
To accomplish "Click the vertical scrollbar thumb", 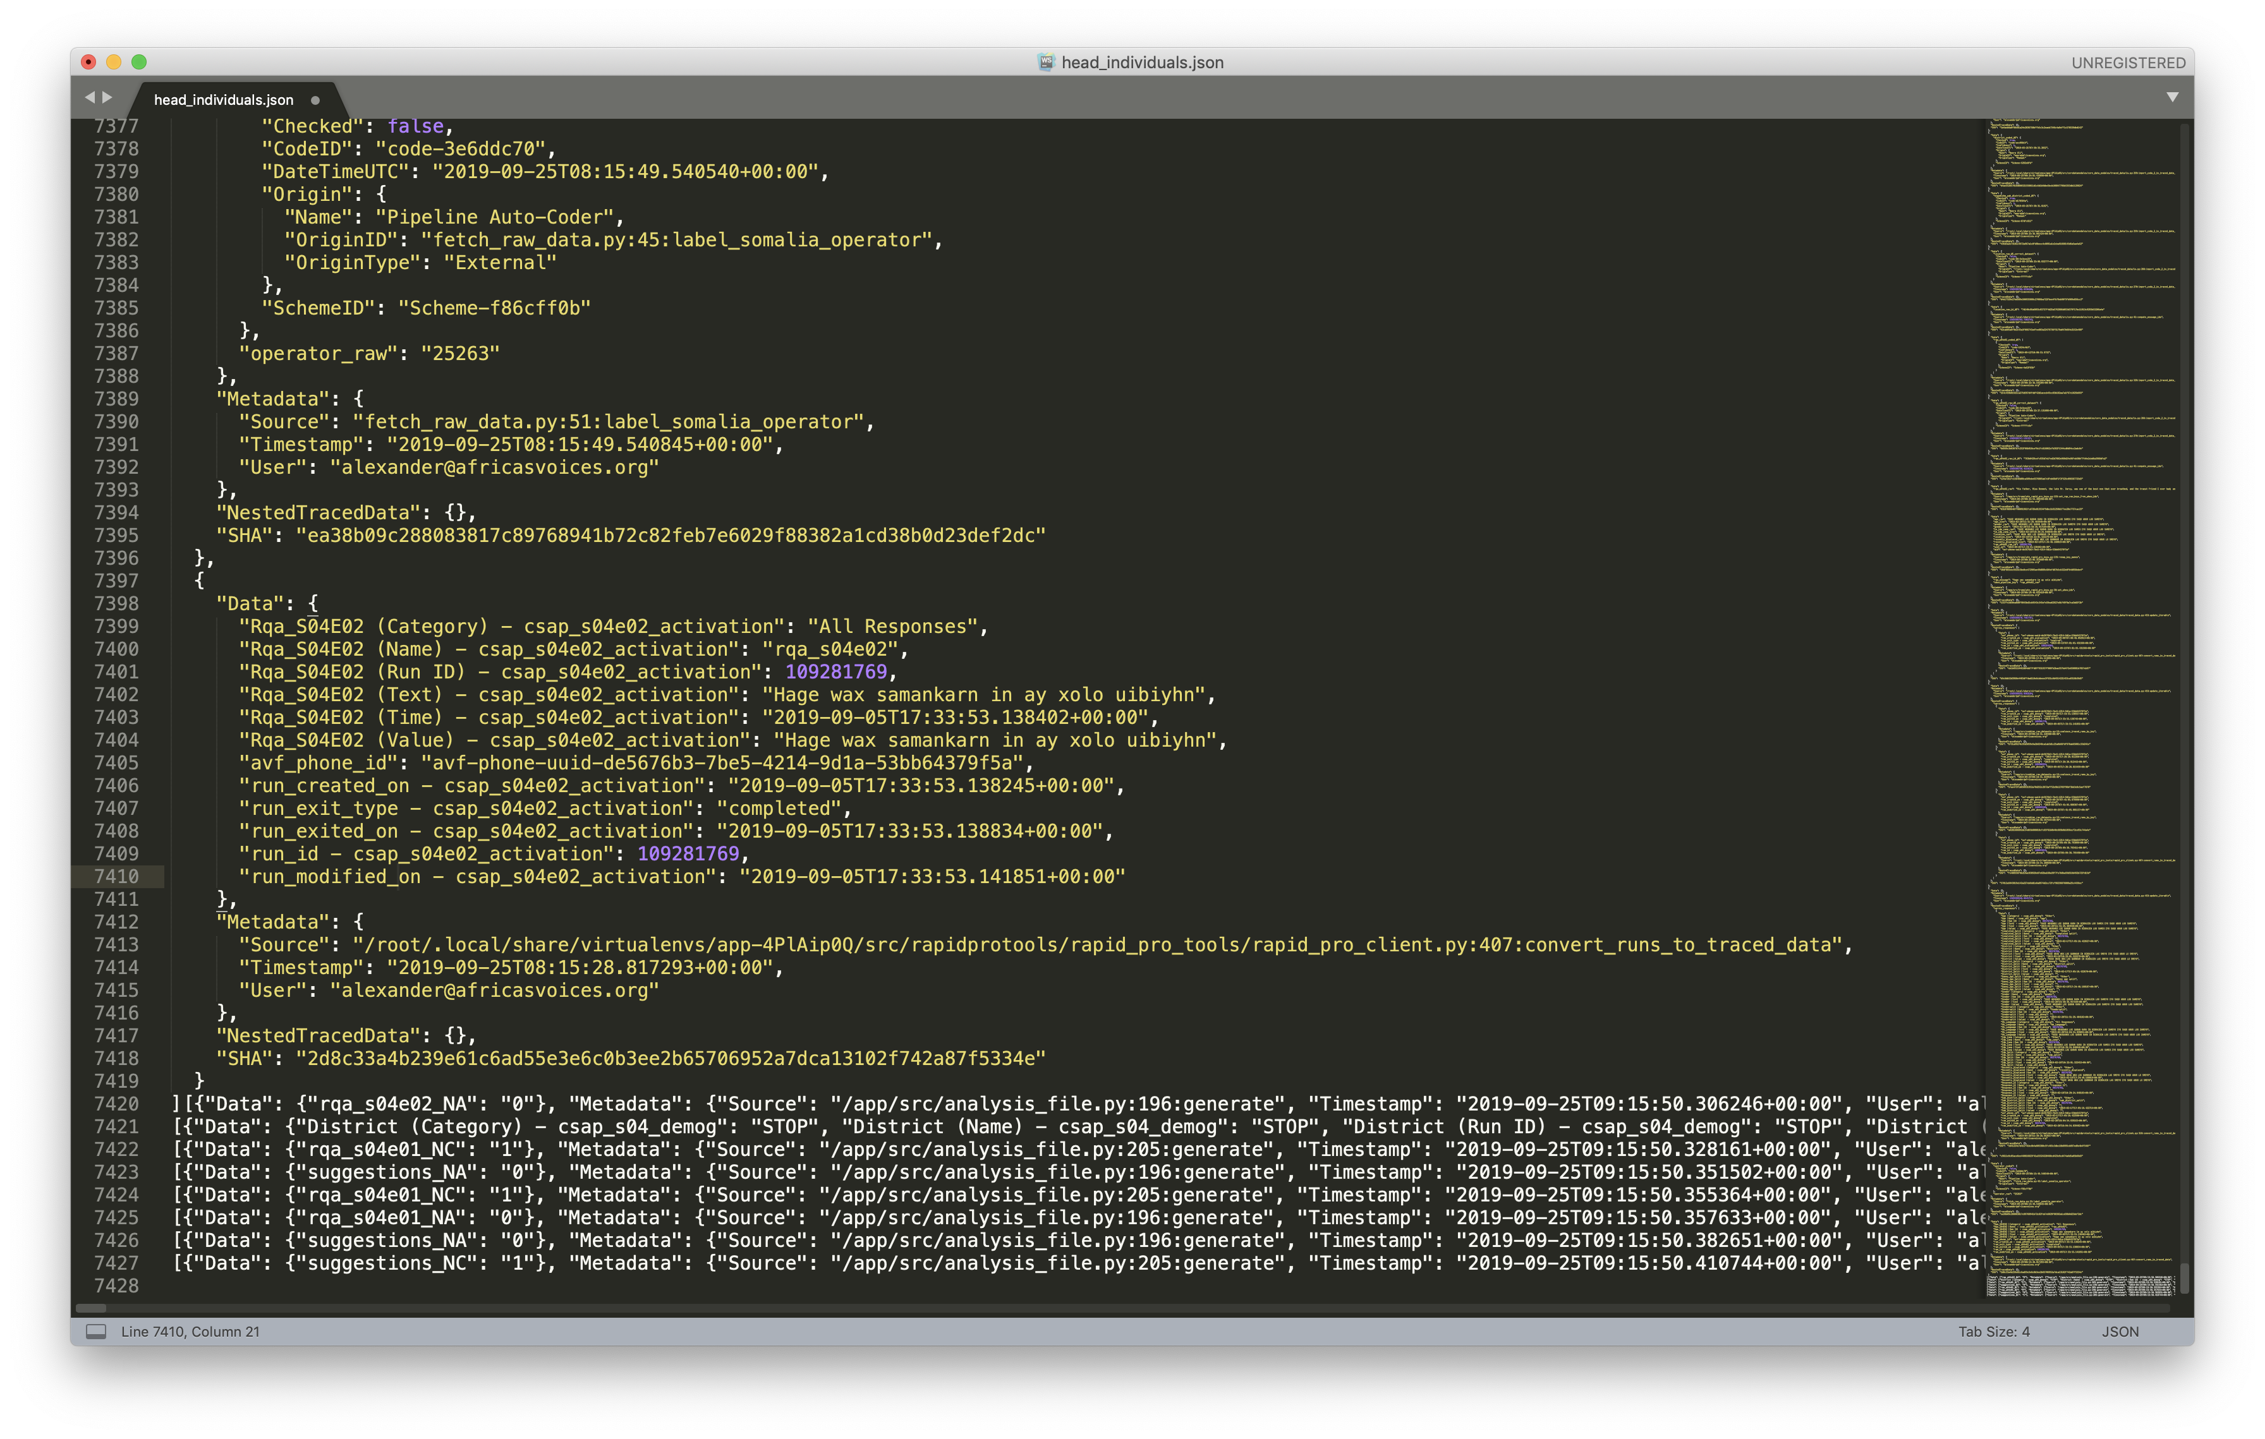I will point(2184,1279).
